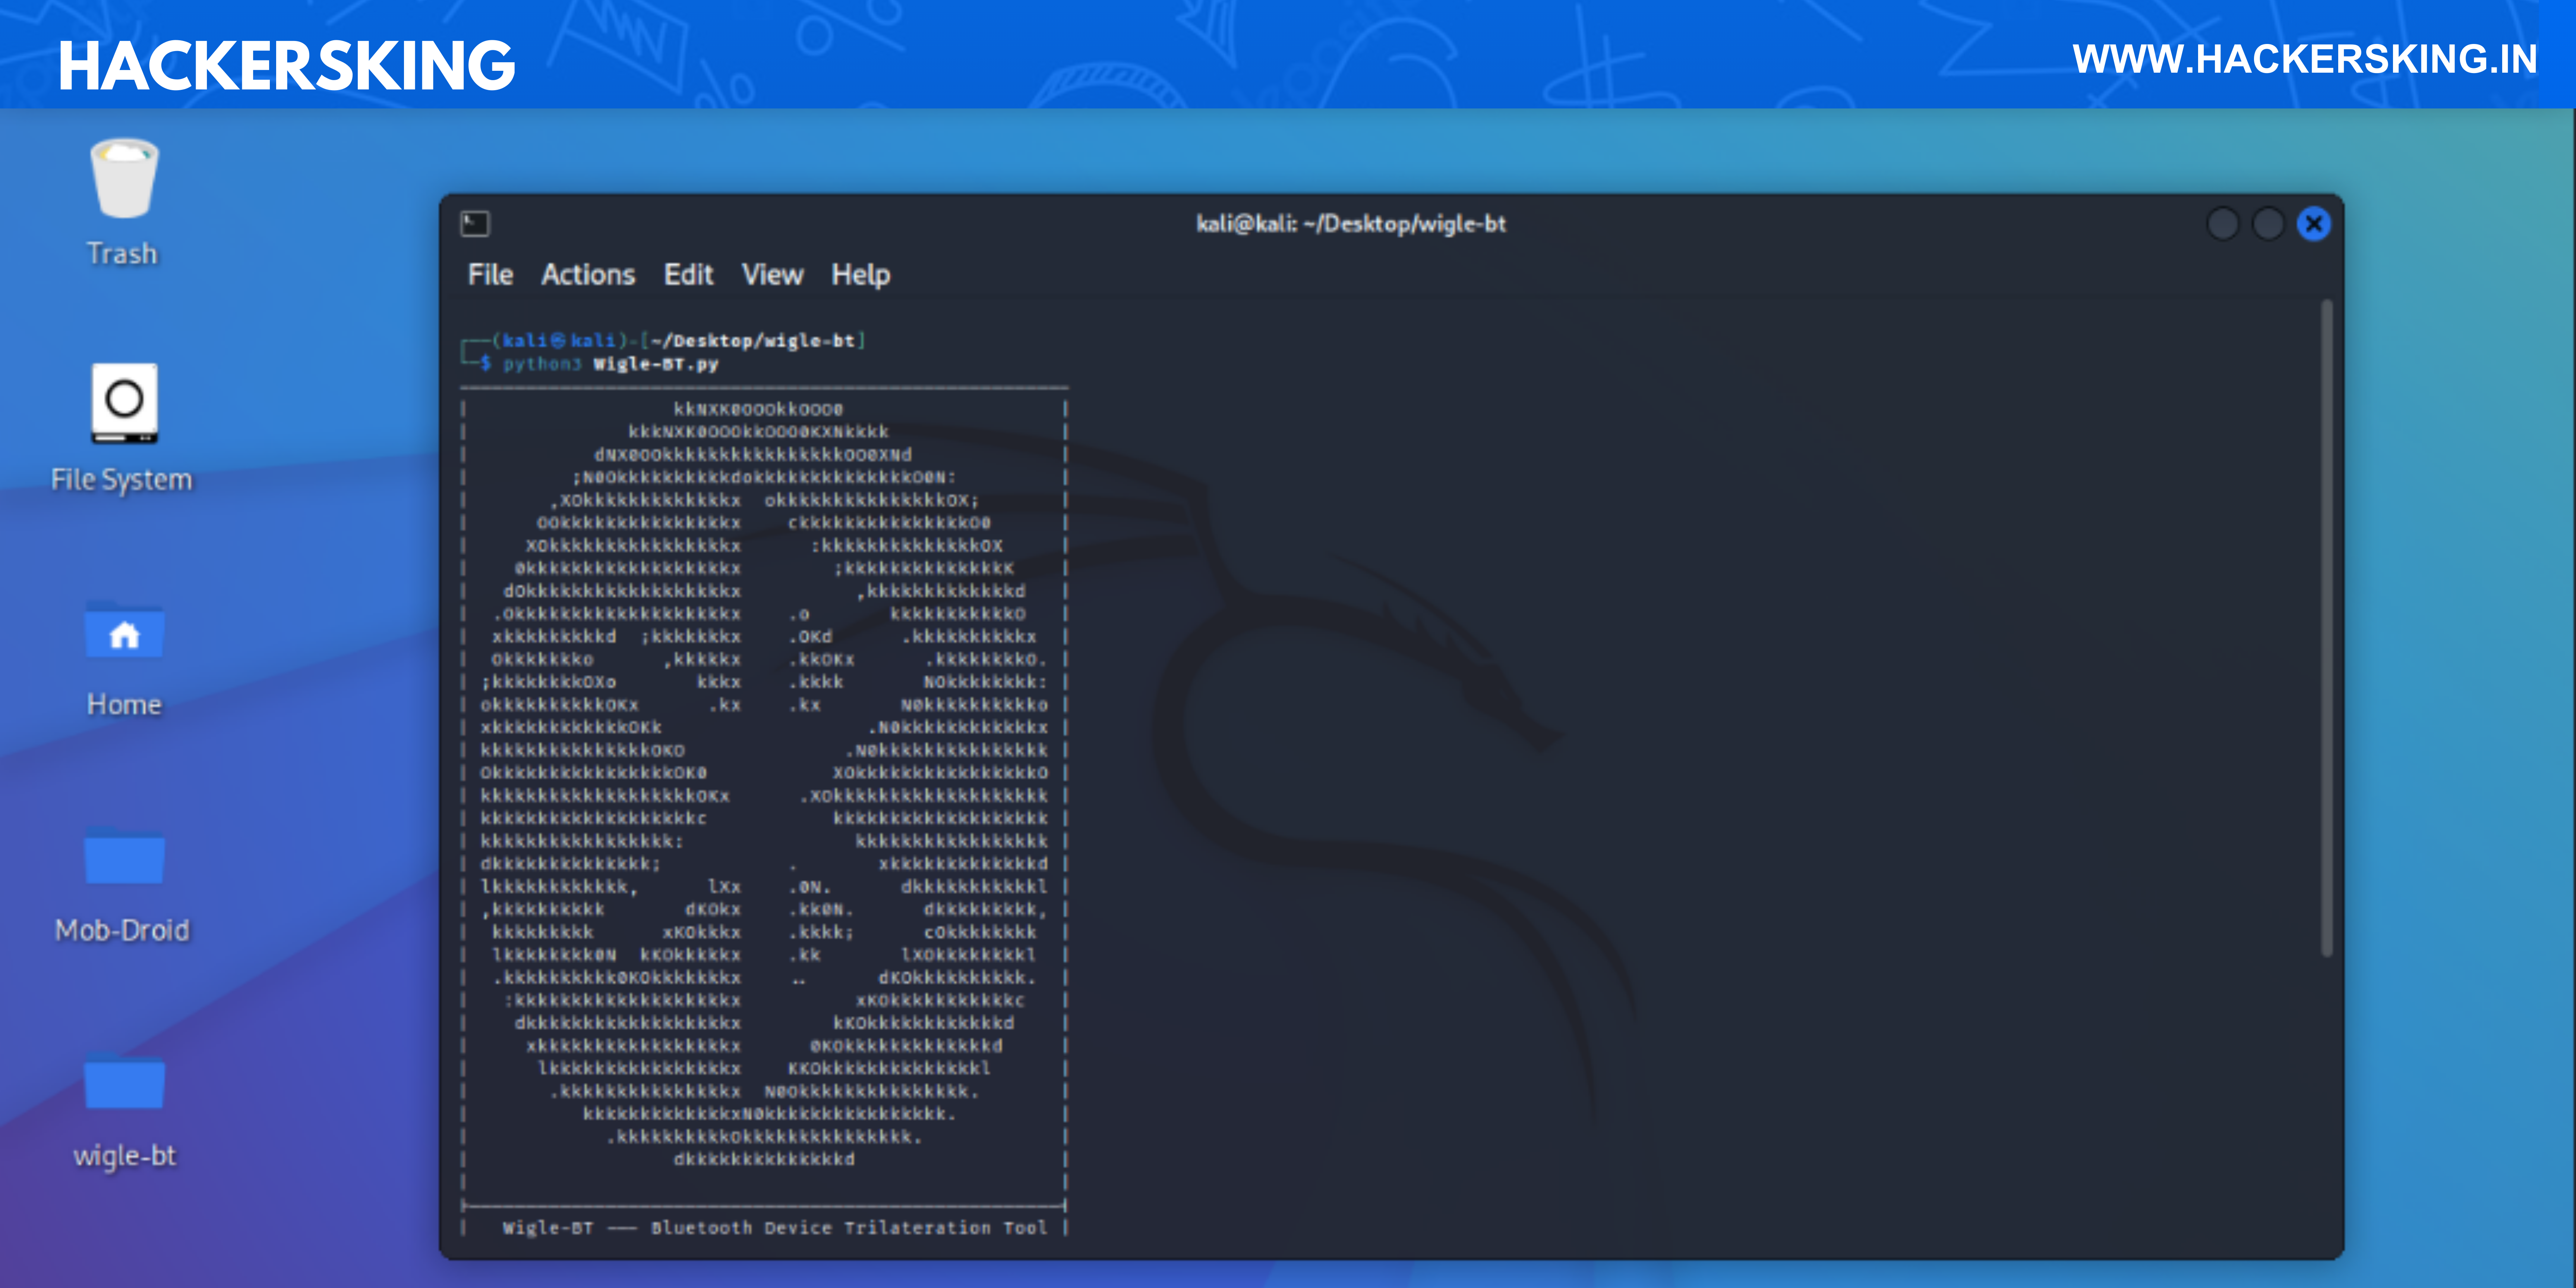Image resolution: width=2576 pixels, height=1288 pixels.
Task: Open the File System desktop icon
Action: click(124, 403)
